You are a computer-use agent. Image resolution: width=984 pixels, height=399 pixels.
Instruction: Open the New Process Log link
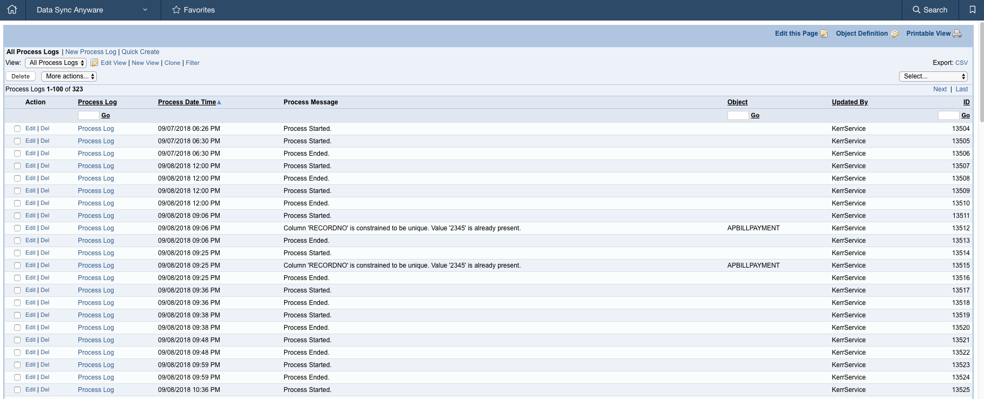click(x=90, y=52)
